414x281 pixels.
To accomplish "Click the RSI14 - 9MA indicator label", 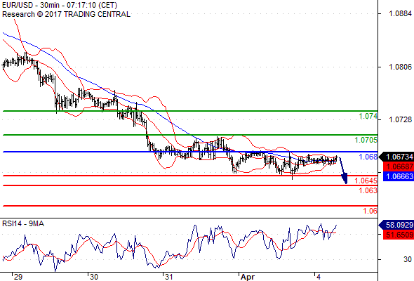I will pos(23,224).
